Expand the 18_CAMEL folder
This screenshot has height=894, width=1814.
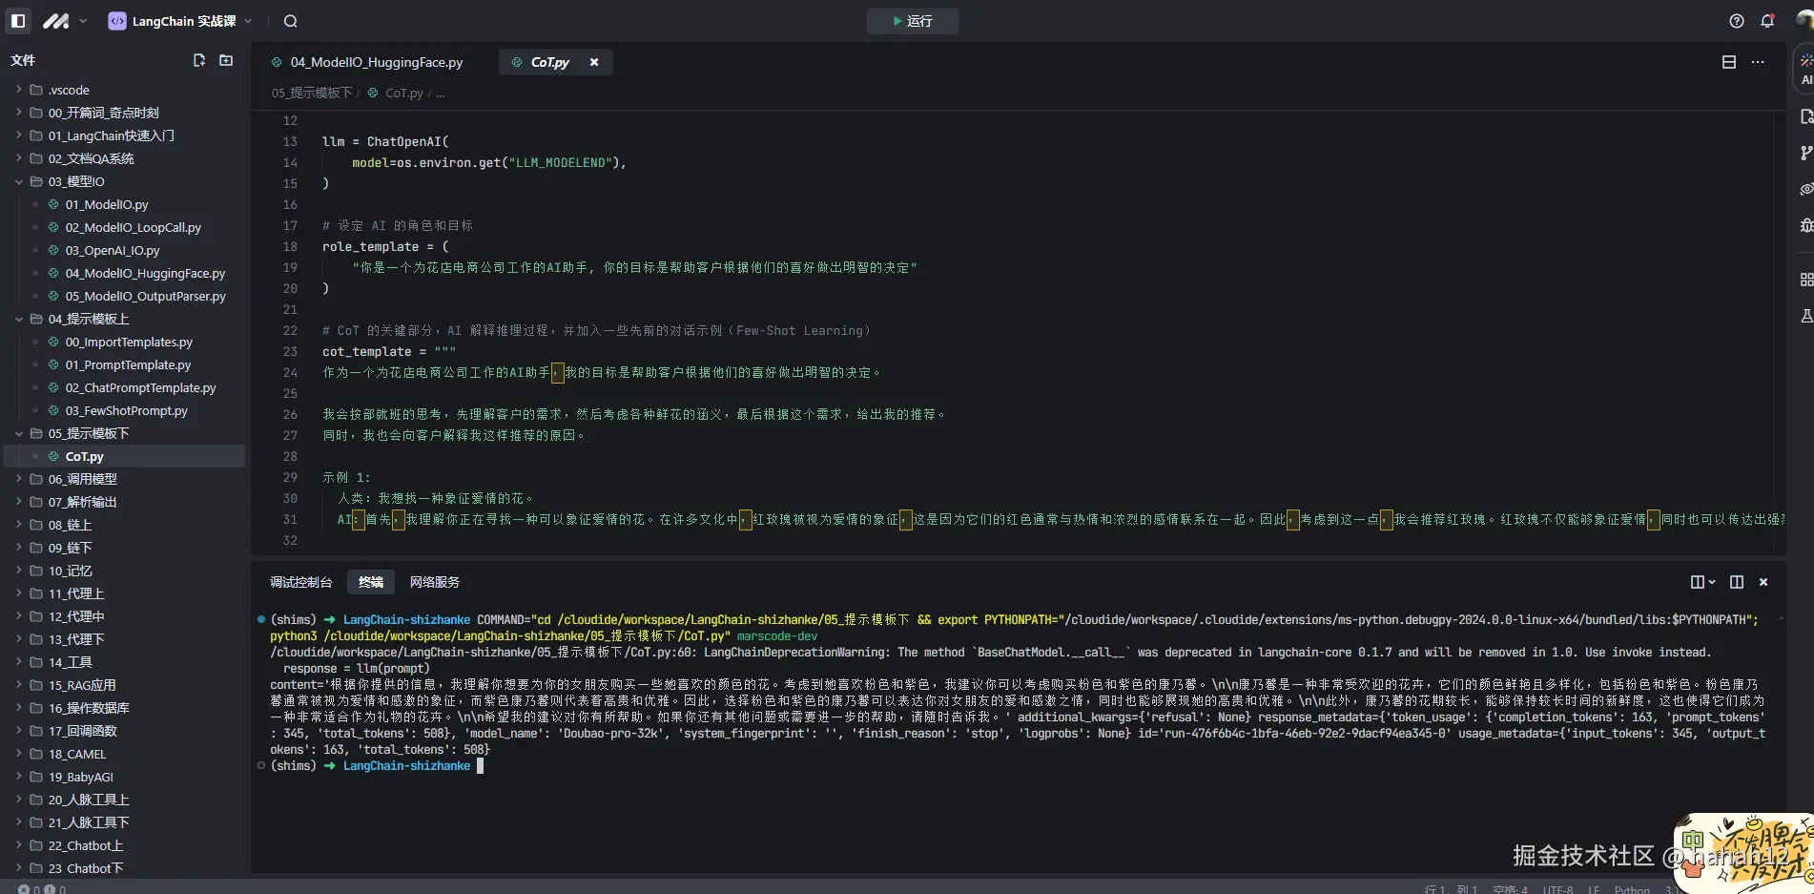(x=124, y=754)
